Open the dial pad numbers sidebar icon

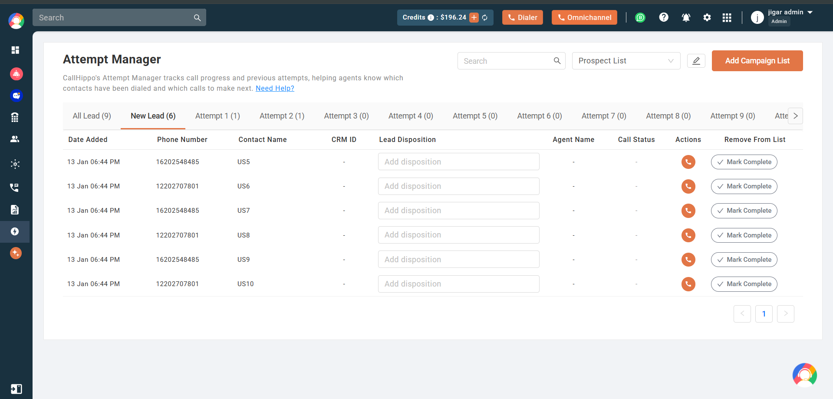tap(15, 117)
